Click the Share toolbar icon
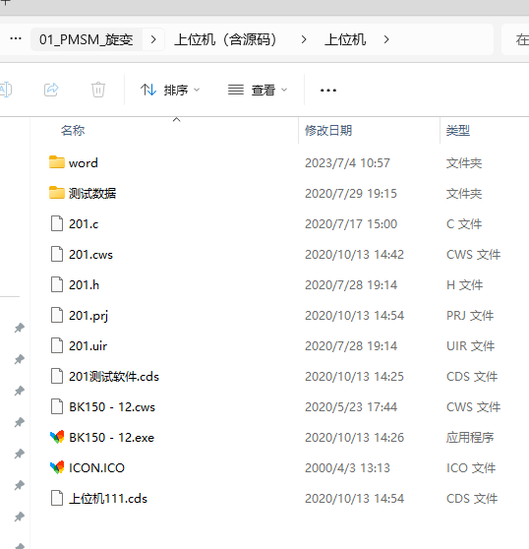This screenshot has width=529, height=549. 51,90
